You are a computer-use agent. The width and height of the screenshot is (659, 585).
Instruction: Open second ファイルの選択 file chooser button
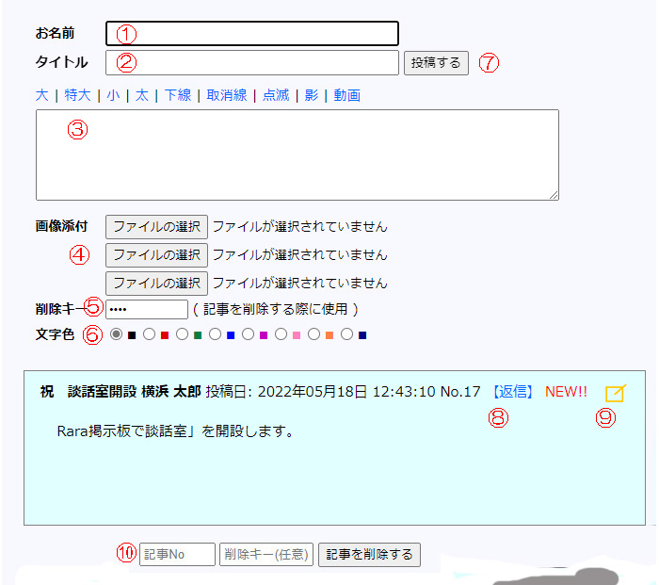tap(157, 255)
